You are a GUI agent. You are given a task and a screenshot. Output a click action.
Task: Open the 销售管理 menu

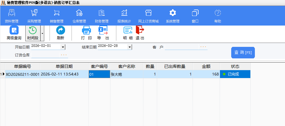57,16
